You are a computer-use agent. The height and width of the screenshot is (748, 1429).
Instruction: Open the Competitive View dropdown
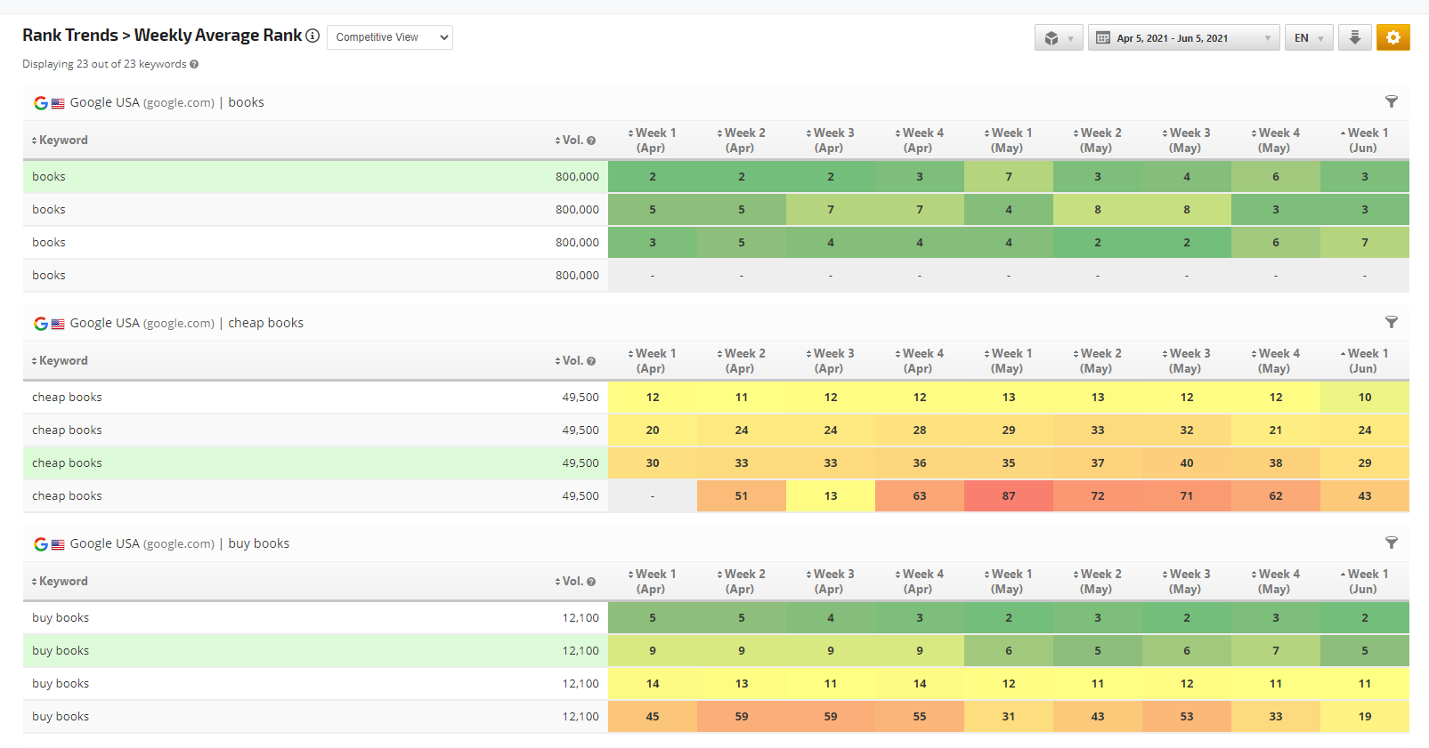tap(390, 37)
